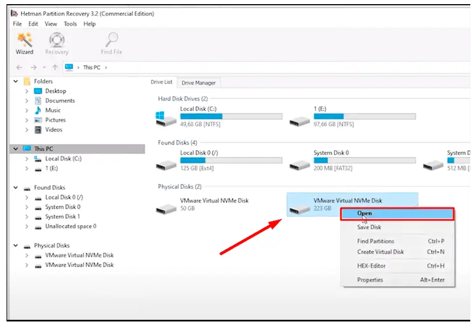This screenshot has width=475, height=325.
Task: Choose HEX-Editor in context menu
Action: (397, 266)
